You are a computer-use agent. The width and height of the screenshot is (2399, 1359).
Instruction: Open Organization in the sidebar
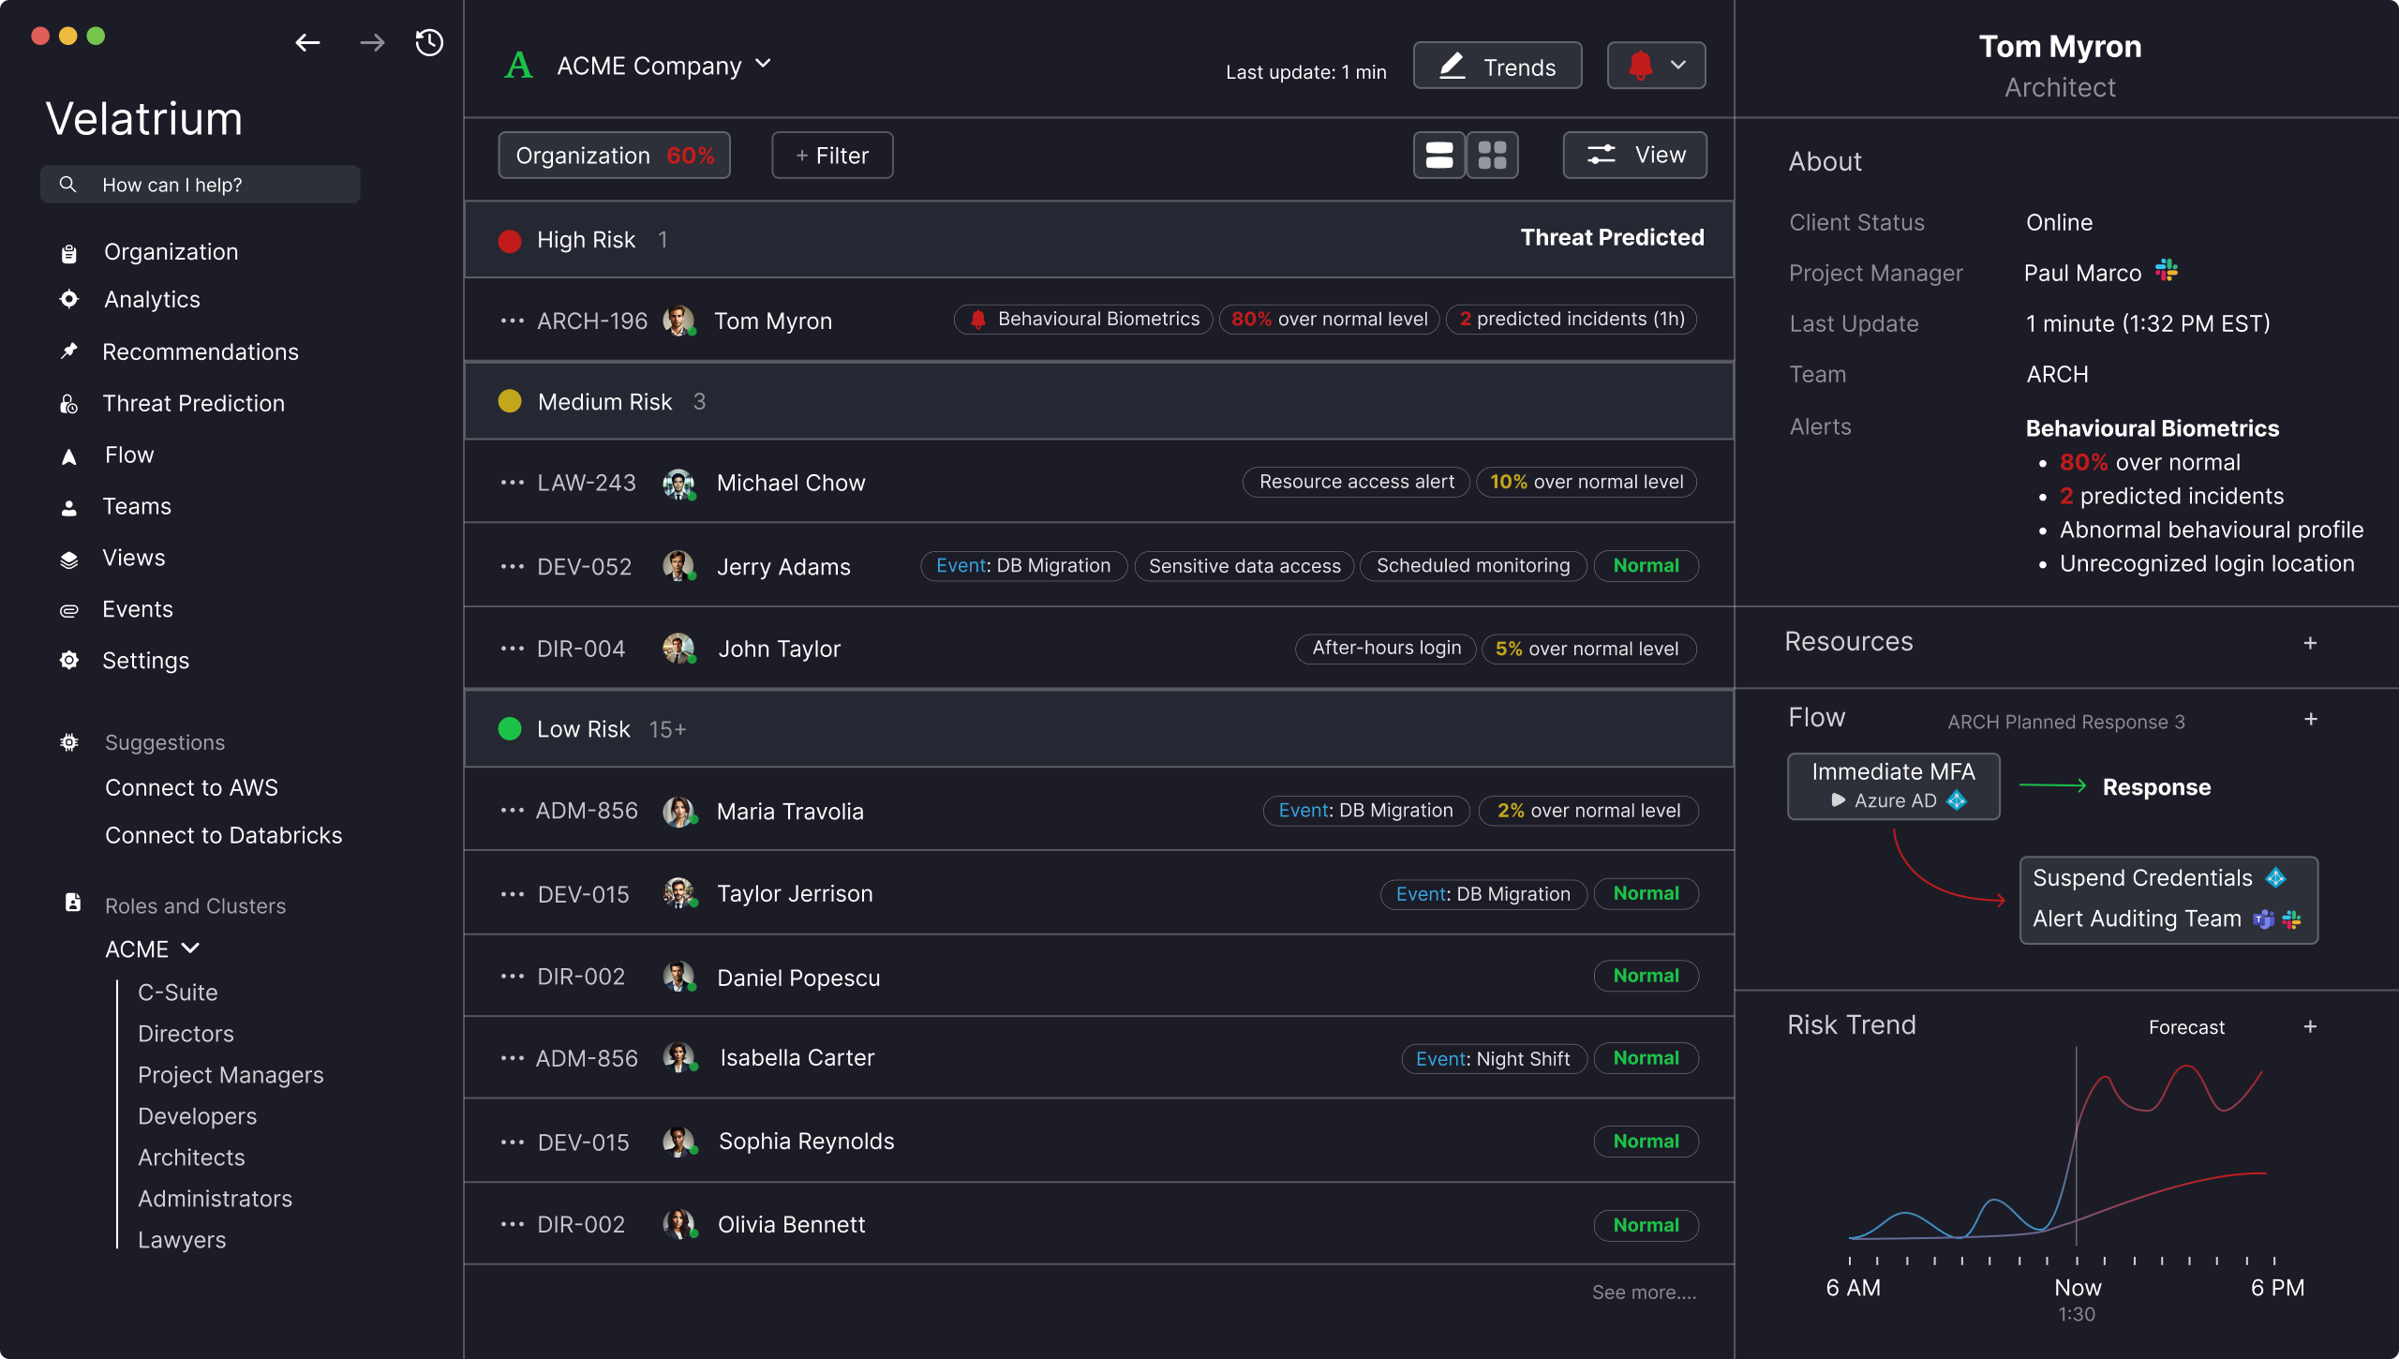click(x=171, y=252)
